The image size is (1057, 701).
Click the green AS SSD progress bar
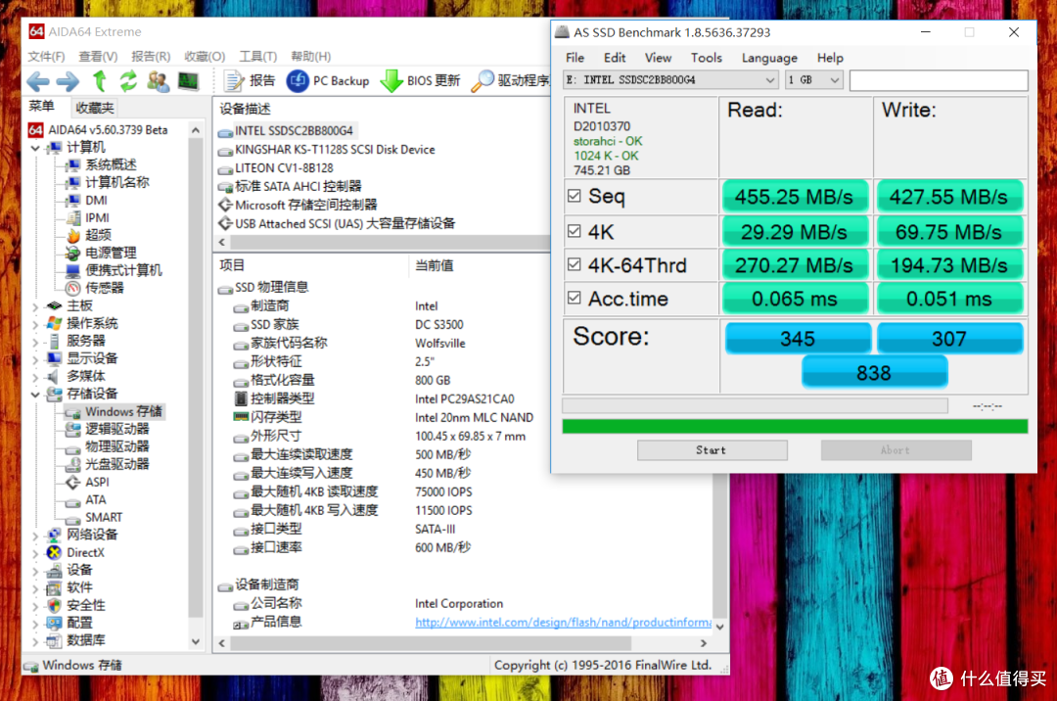(x=795, y=426)
